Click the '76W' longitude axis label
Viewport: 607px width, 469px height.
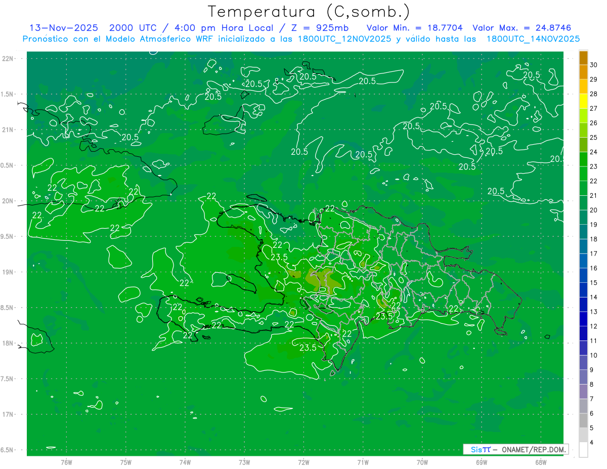(x=66, y=462)
